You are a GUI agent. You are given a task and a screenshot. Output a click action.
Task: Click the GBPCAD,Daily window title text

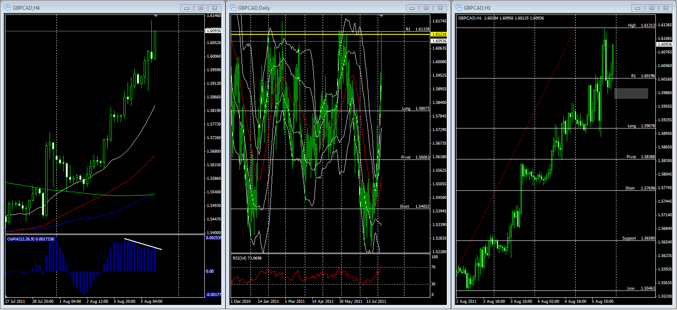click(x=254, y=8)
